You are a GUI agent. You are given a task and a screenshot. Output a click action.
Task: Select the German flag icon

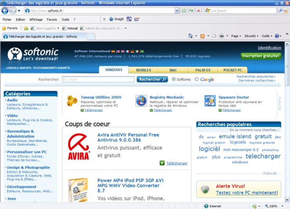pyautogui.click(x=132, y=51)
